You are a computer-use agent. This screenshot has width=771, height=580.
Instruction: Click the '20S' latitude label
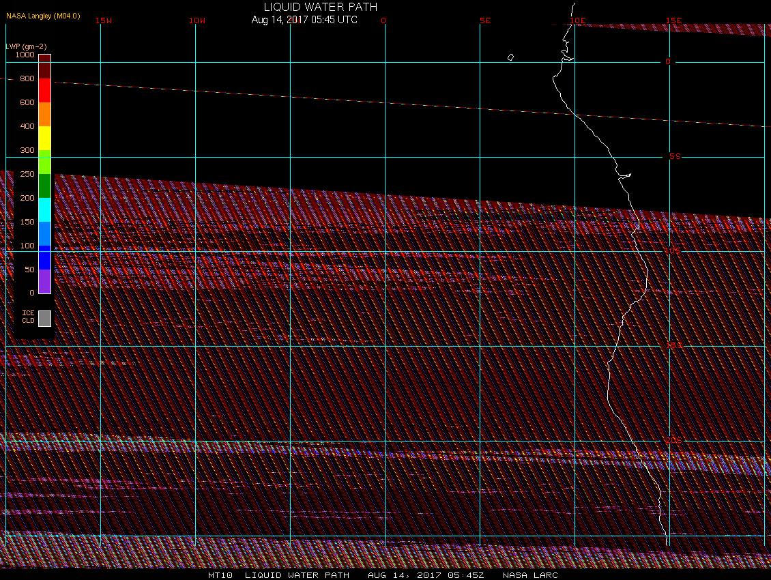[x=673, y=440]
